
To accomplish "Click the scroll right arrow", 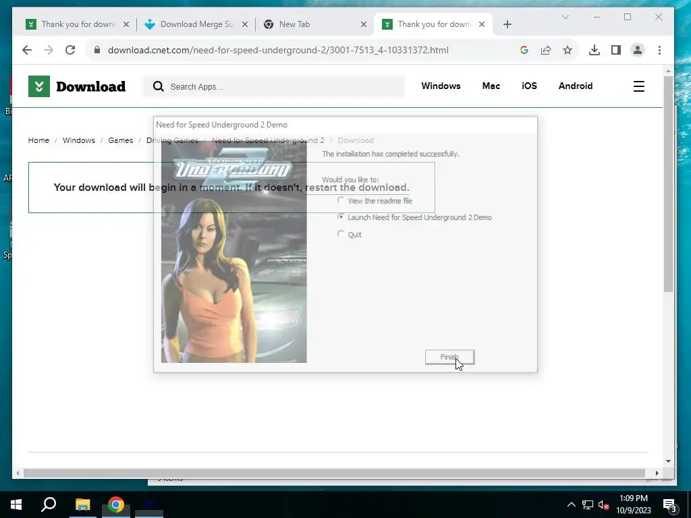I will [657, 473].
